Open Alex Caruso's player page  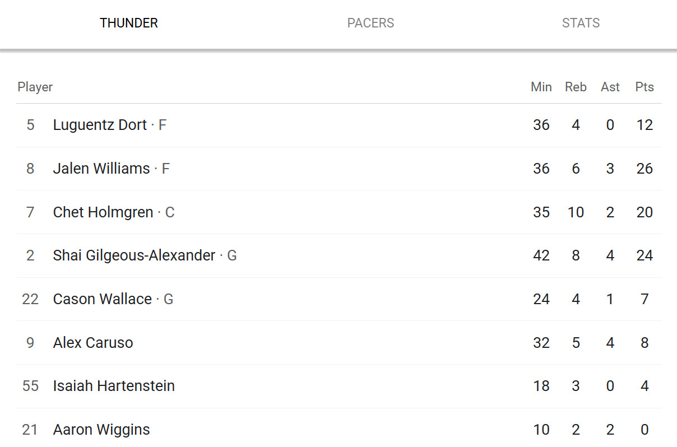[x=93, y=342]
